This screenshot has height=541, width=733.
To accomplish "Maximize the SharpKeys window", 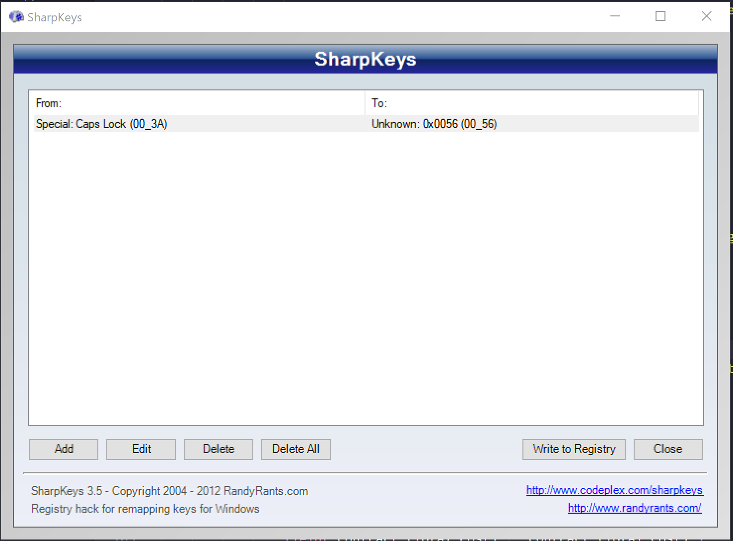I will [660, 16].
